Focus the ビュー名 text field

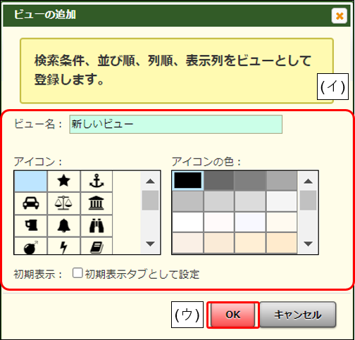176,124
